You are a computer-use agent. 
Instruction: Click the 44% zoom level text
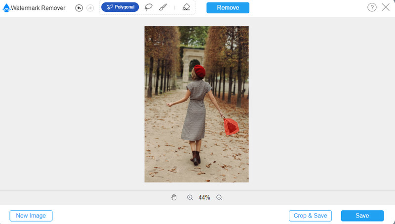(x=204, y=197)
